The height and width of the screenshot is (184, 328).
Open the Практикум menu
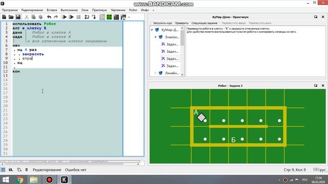point(99,10)
